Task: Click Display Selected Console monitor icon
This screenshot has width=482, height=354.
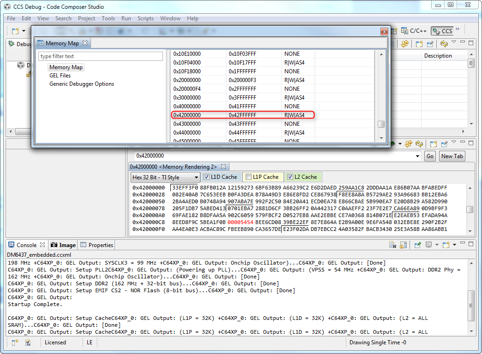Action: [428, 245]
